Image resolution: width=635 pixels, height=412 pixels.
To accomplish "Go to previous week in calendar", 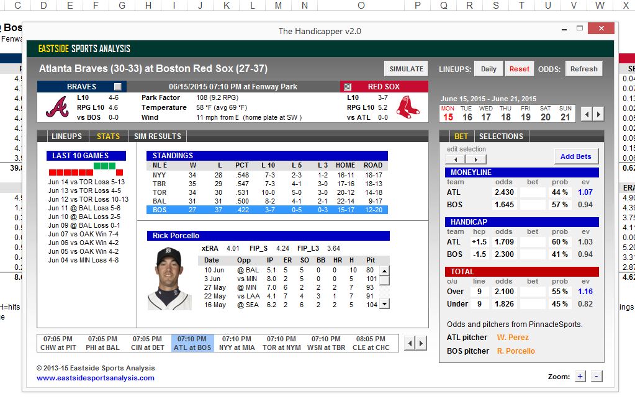I will click(x=586, y=114).
